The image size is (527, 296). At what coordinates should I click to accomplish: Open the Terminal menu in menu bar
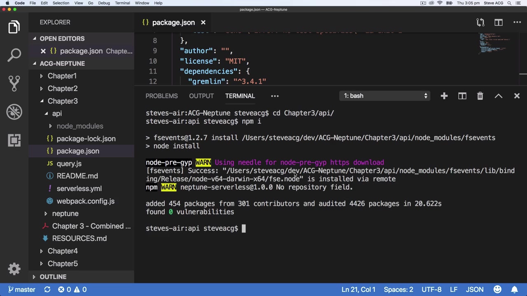tap(122, 3)
